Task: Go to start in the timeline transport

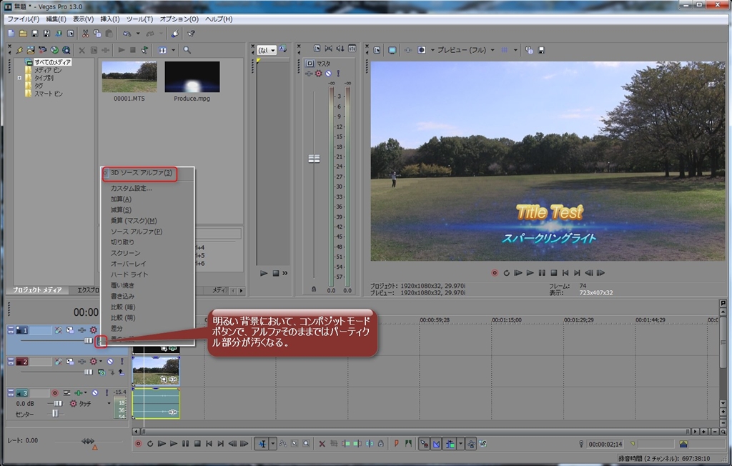Action: 209,444
